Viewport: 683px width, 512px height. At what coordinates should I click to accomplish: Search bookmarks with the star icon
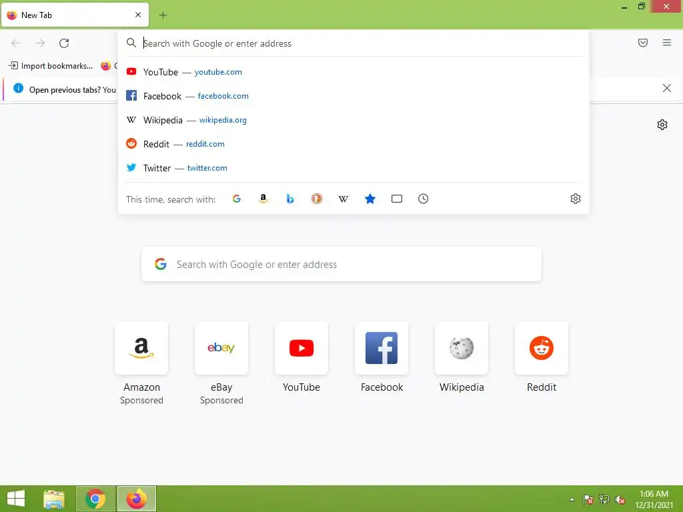(x=370, y=199)
